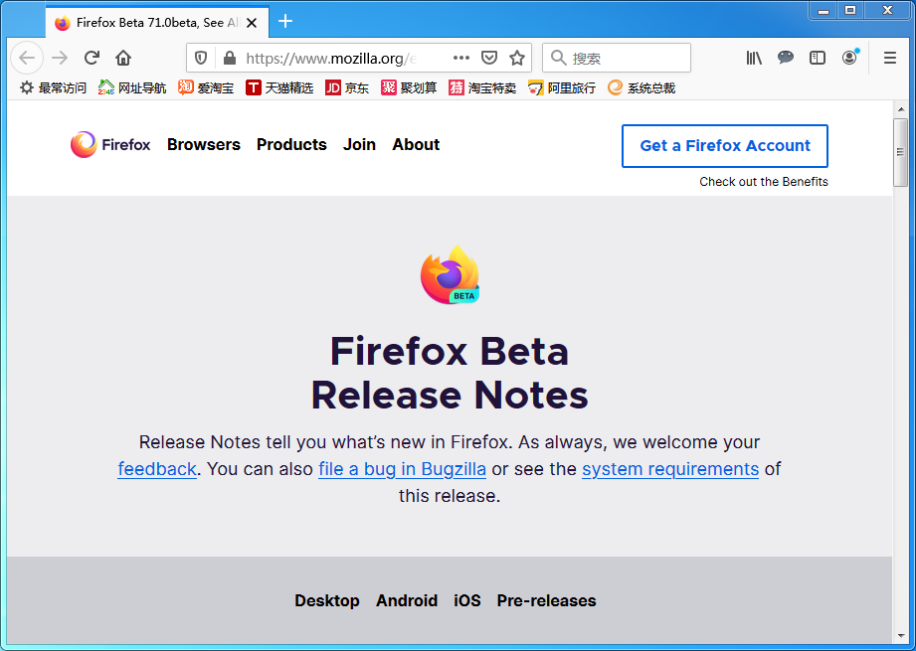Screen dimensions: 916x651
Task: Bookmark this page with the star icon
Action: [517, 58]
